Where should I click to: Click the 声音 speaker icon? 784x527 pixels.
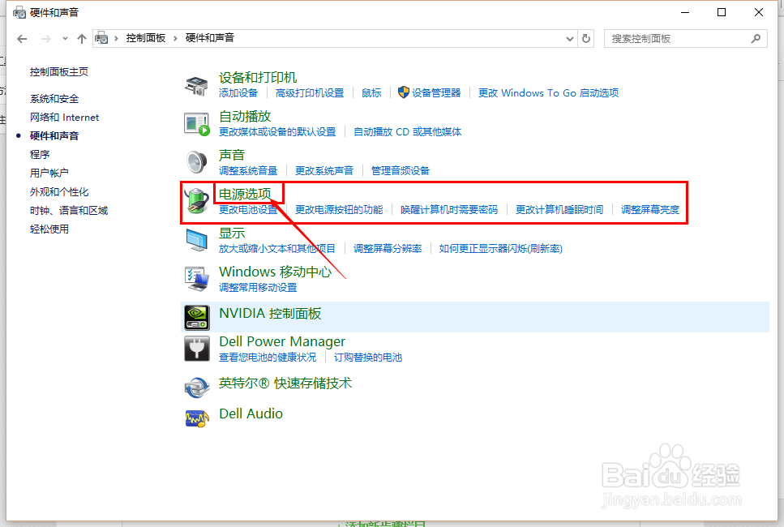(x=196, y=161)
